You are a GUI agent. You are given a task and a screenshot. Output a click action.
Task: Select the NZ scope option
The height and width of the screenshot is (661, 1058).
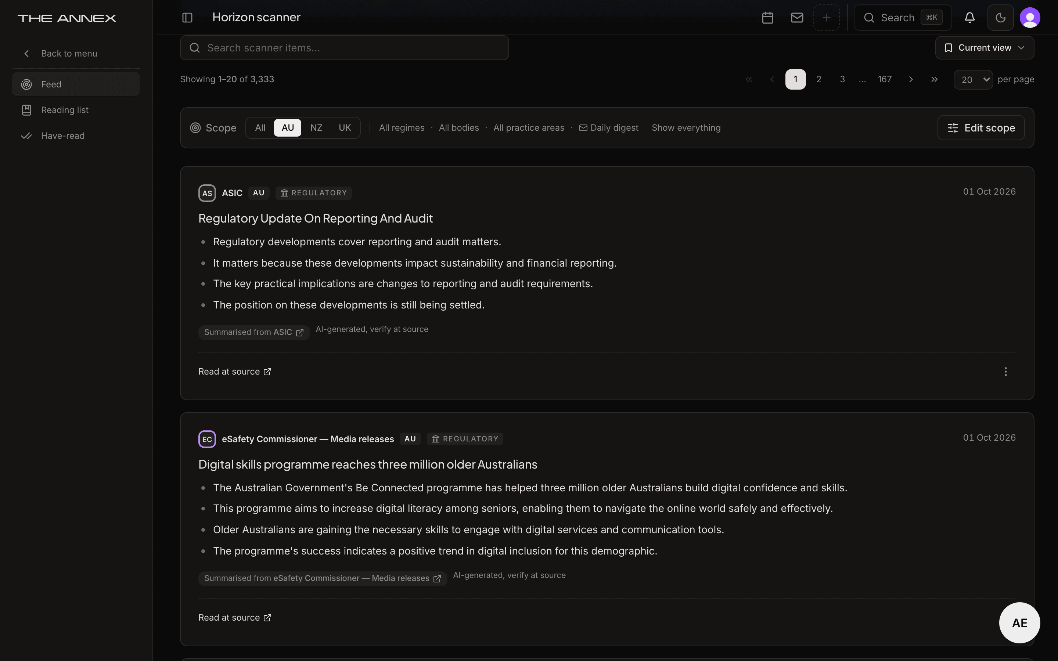[x=316, y=128]
